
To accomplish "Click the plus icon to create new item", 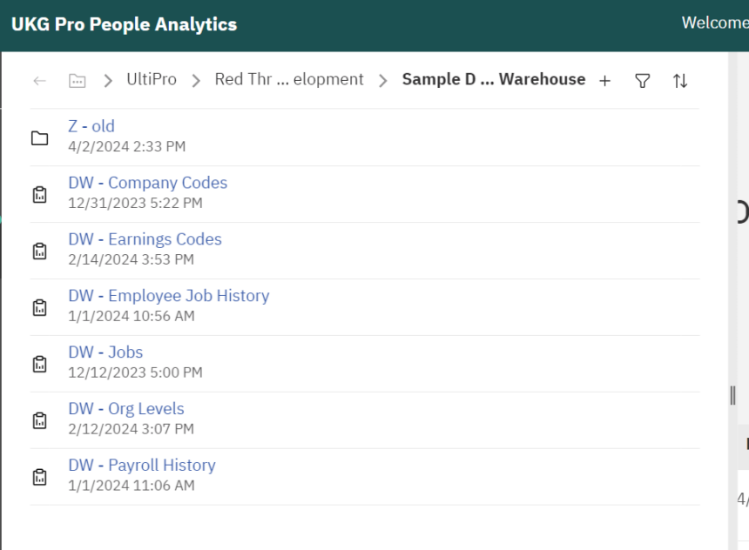I will pyautogui.click(x=604, y=79).
